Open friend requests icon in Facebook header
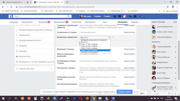The height and width of the screenshot is (101, 180). tap(115, 16)
